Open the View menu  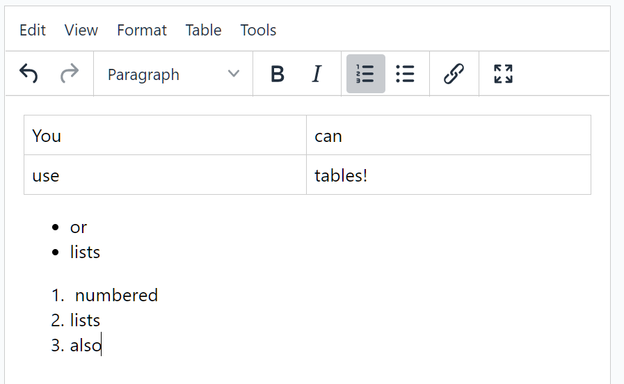pos(81,30)
